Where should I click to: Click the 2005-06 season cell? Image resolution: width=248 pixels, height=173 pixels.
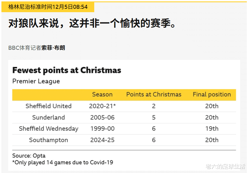coord(102,117)
